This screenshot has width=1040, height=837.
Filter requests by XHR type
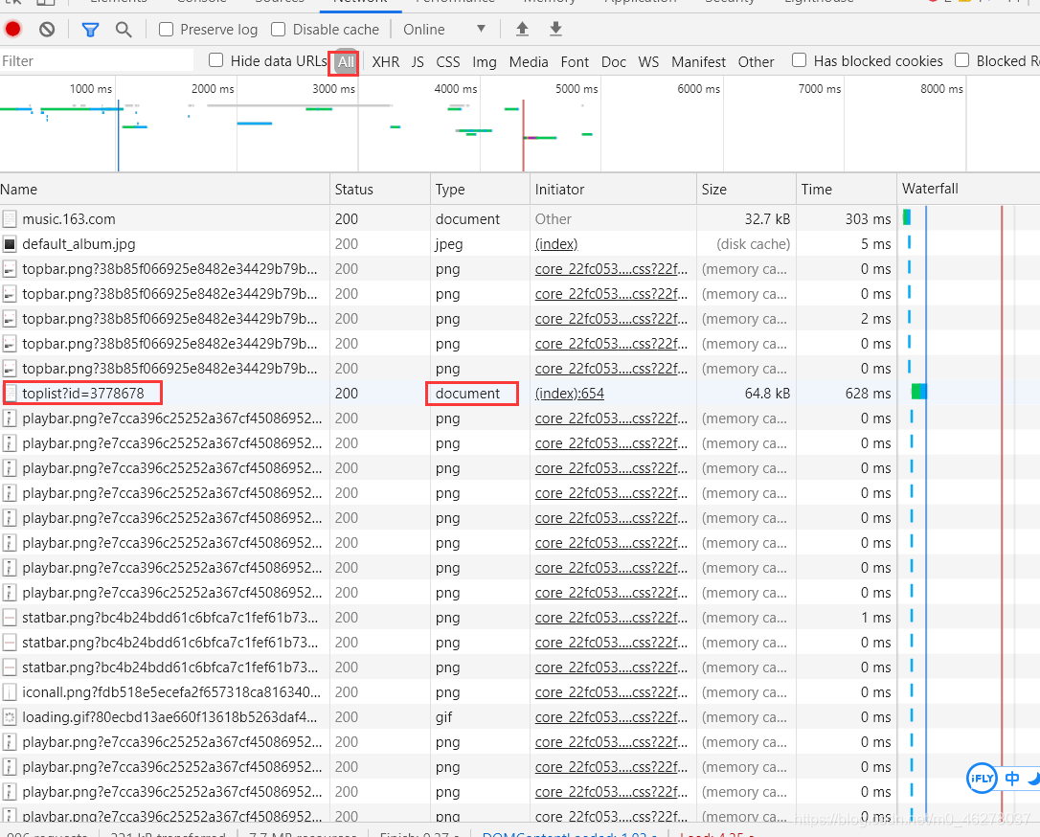(x=385, y=61)
